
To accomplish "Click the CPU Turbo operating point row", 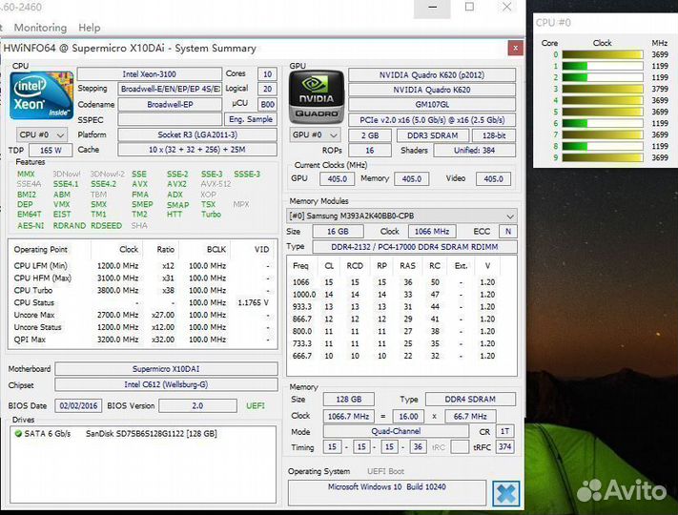I will click(x=143, y=291).
